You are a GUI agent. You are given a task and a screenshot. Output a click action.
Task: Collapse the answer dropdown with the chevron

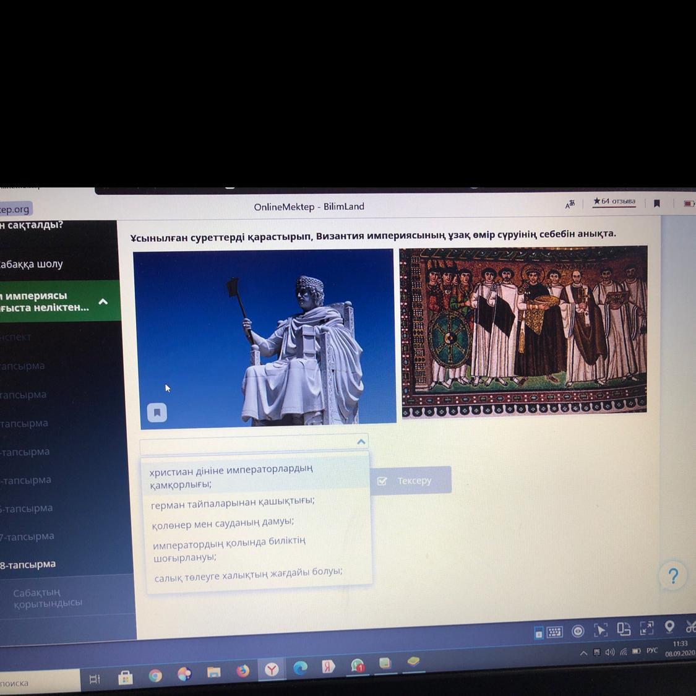tap(361, 442)
